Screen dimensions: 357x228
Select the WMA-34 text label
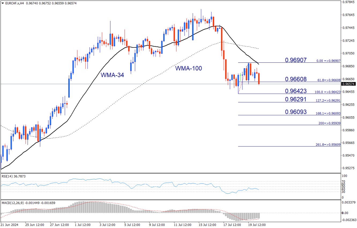pos(112,75)
